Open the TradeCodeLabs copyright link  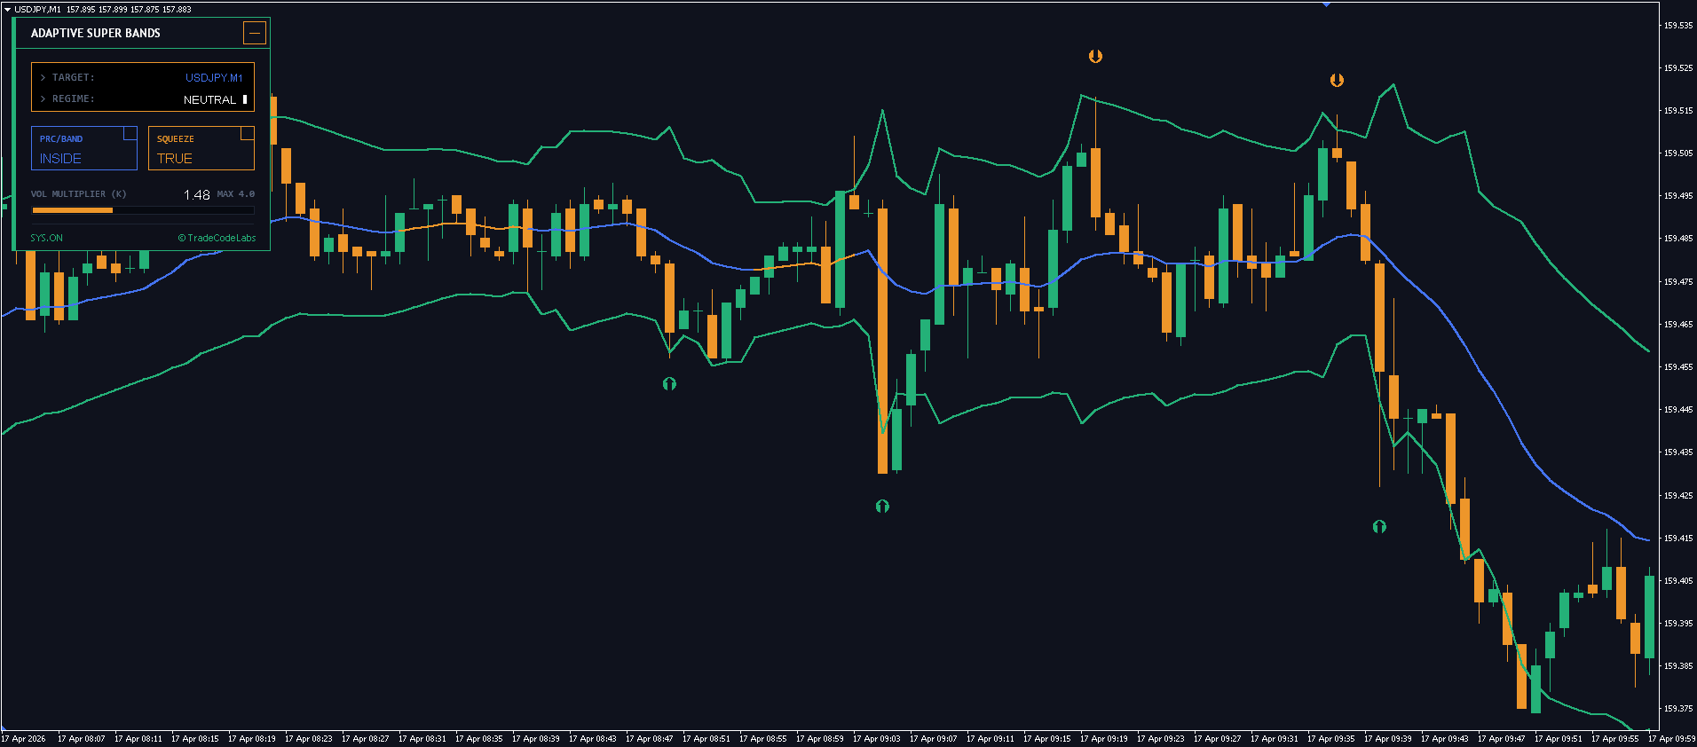[217, 238]
